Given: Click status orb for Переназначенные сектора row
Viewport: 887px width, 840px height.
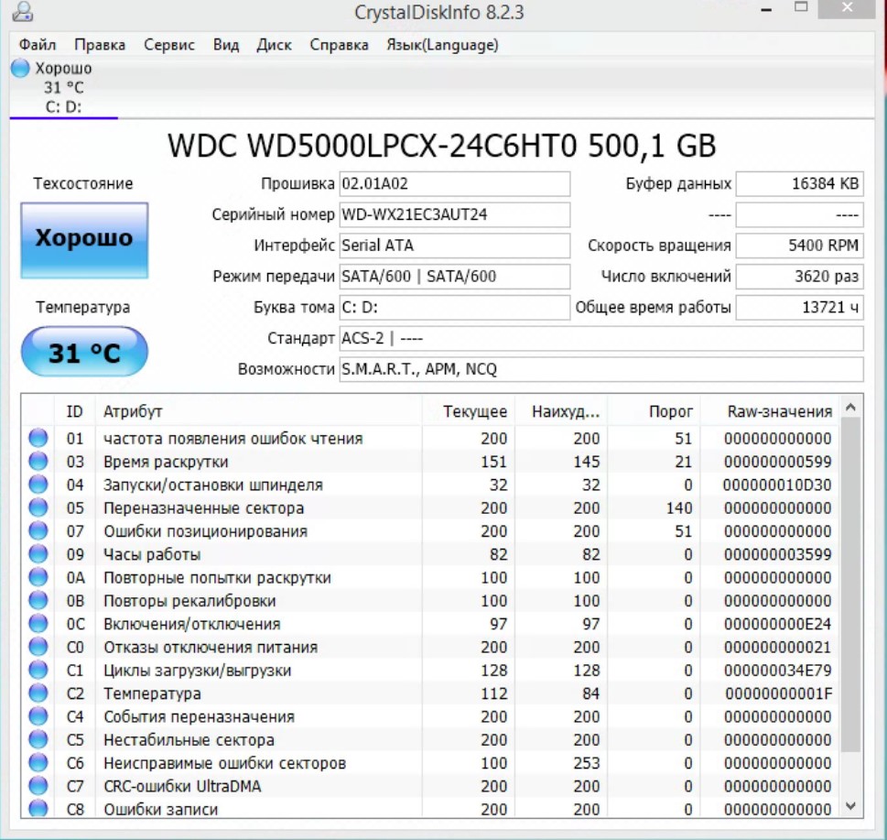Looking at the screenshot, I should 38,508.
